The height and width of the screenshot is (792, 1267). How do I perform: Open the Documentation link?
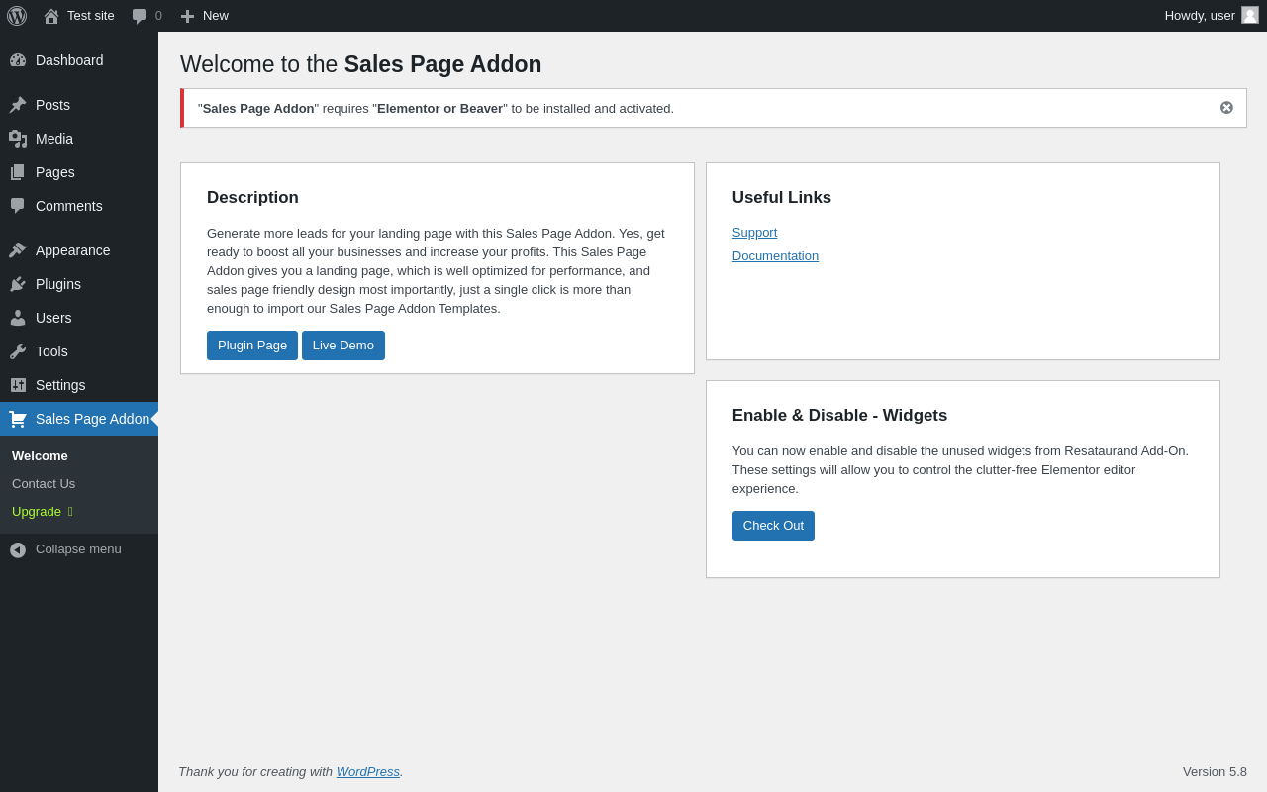pyautogui.click(x=775, y=256)
